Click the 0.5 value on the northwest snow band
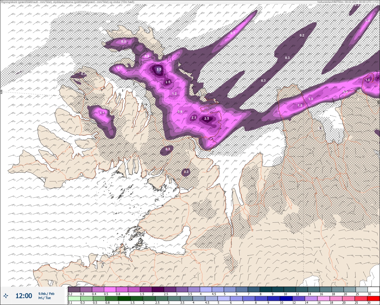Screen dimensions: 380x305 pos(123,42)
